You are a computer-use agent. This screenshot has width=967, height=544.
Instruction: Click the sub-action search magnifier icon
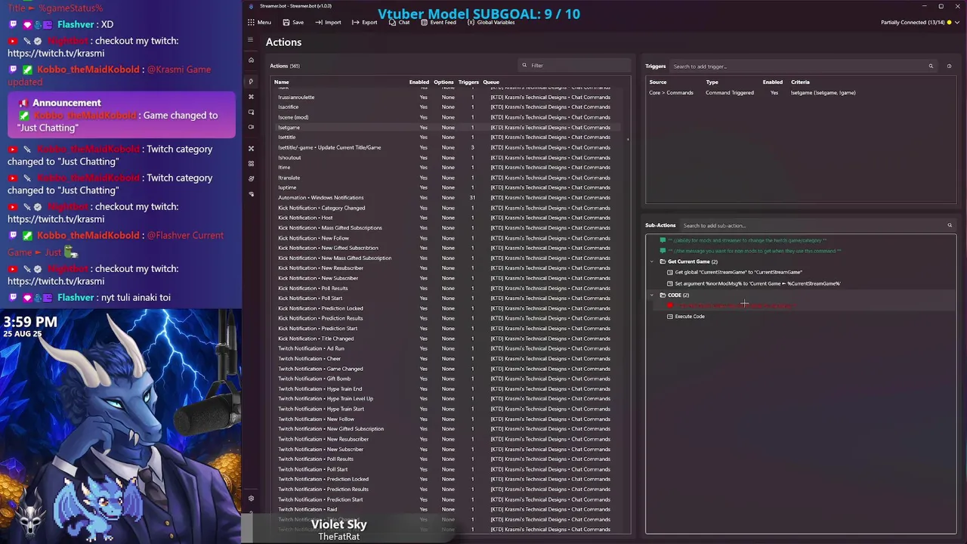click(950, 225)
